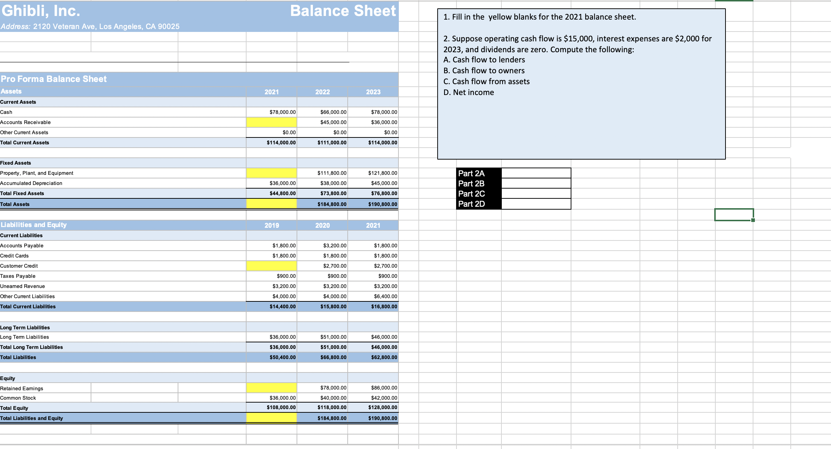This screenshot has height=449, width=831.
Task: Click the Part 2C answer cell
Action: tap(536, 193)
